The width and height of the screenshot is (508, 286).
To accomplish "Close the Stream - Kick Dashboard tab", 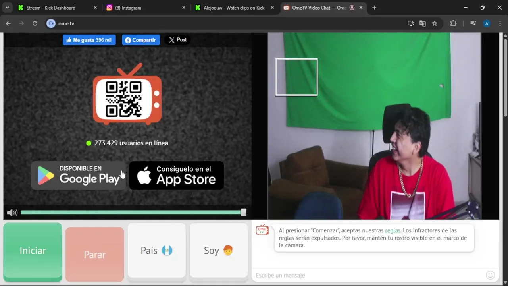I will tap(95, 8).
